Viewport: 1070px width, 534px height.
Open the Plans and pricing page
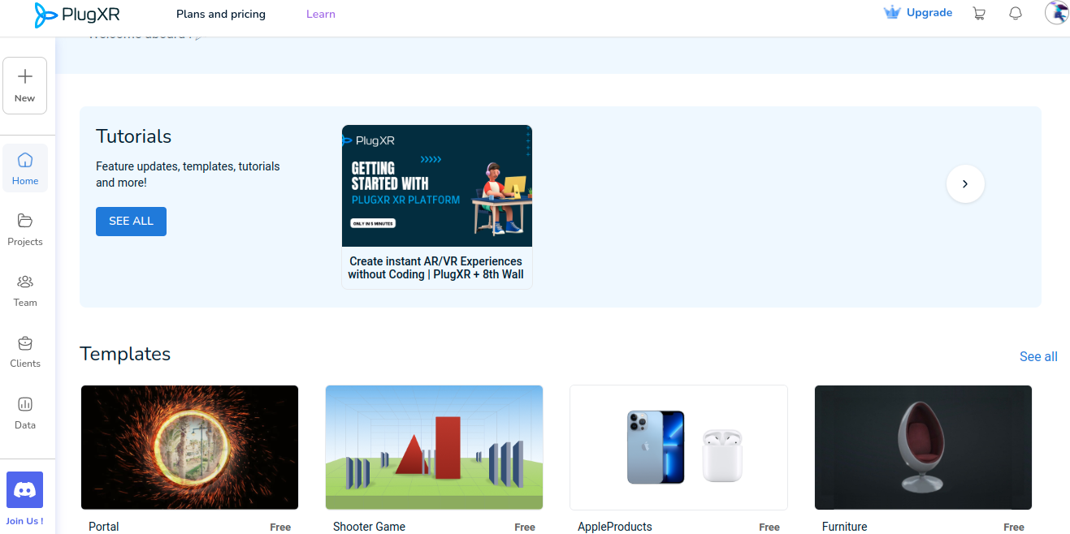(220, 14)
